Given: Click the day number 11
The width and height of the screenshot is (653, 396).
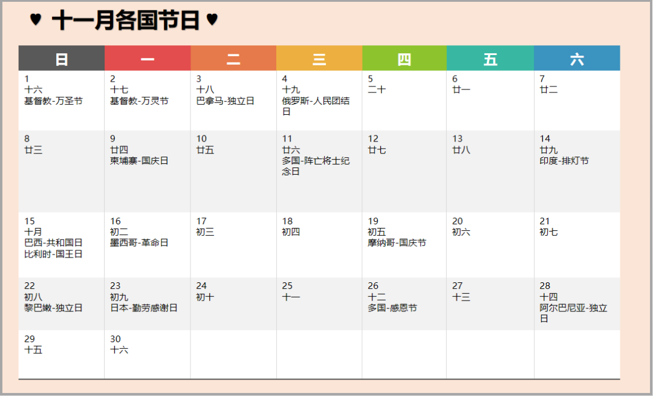Looking at the screenshot, I should tap(287, 138).
